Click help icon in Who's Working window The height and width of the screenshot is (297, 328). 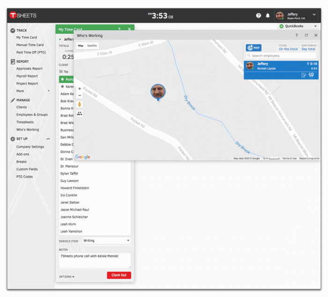click(297, 35)
